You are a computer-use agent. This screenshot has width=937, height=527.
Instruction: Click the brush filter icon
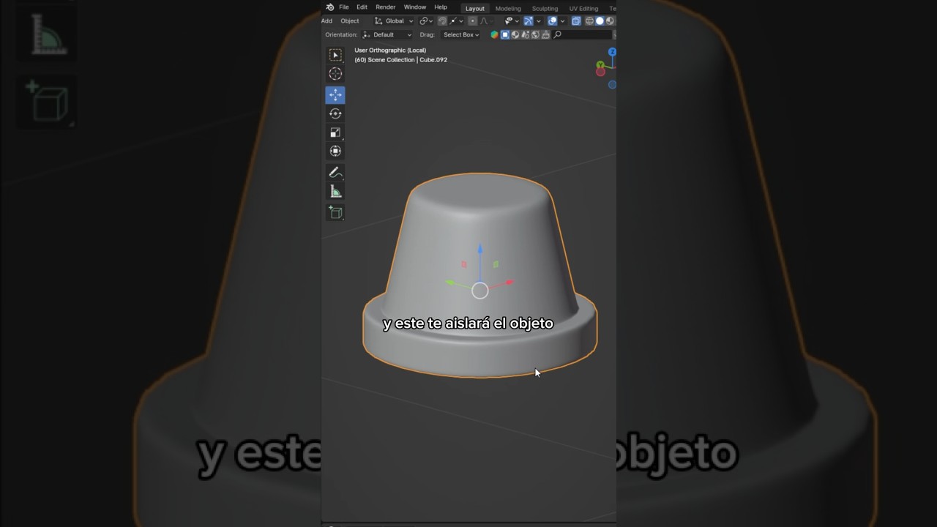click(546, 35)
